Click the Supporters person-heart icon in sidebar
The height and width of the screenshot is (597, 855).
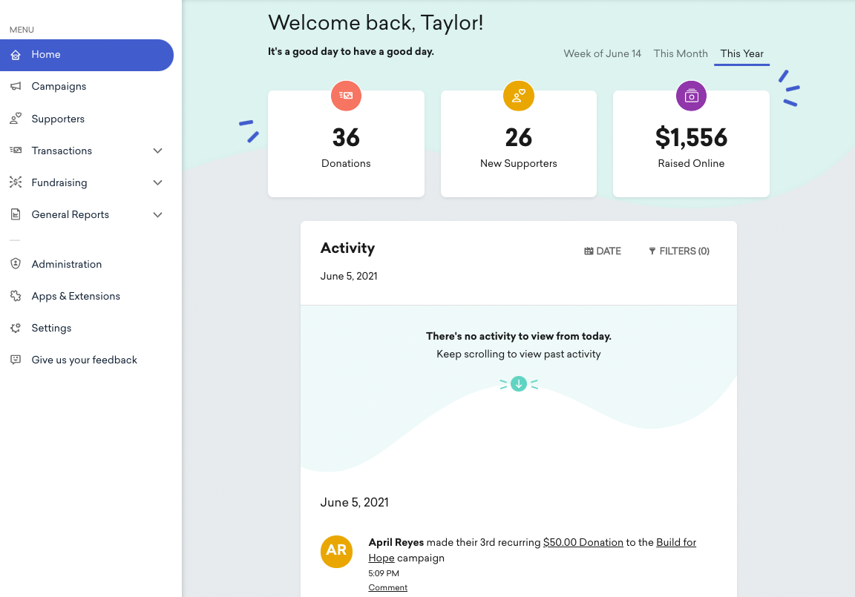click(x=16, y=118)
